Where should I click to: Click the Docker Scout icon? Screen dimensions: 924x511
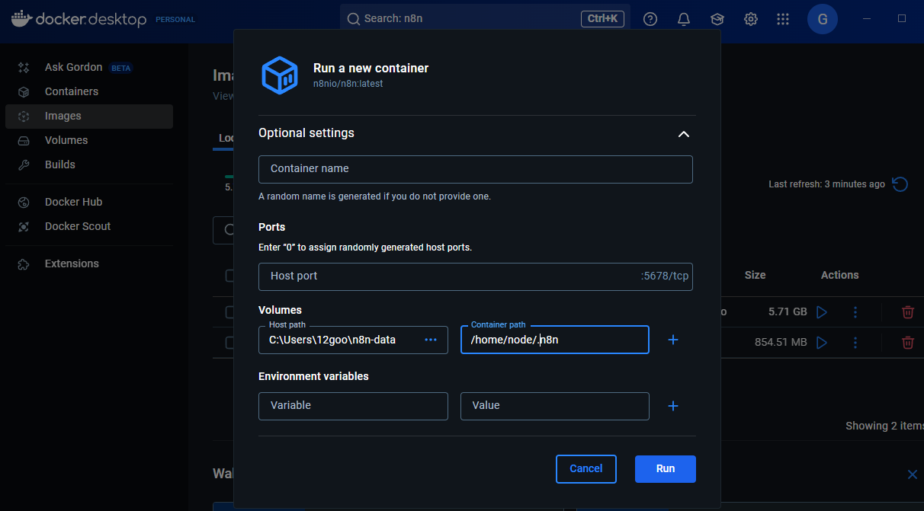click(24, 227)
